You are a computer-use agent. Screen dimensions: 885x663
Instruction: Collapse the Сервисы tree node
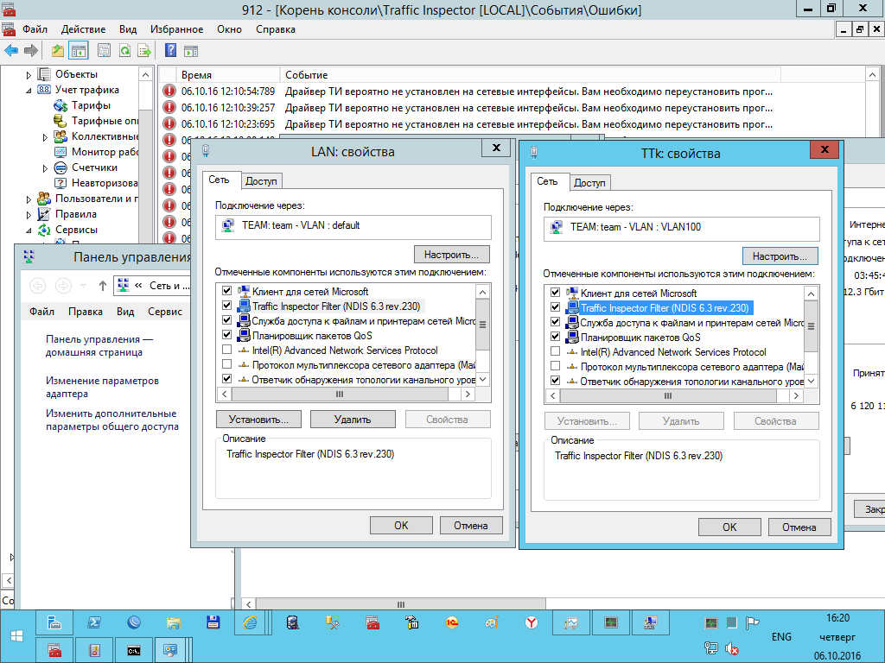29,230
